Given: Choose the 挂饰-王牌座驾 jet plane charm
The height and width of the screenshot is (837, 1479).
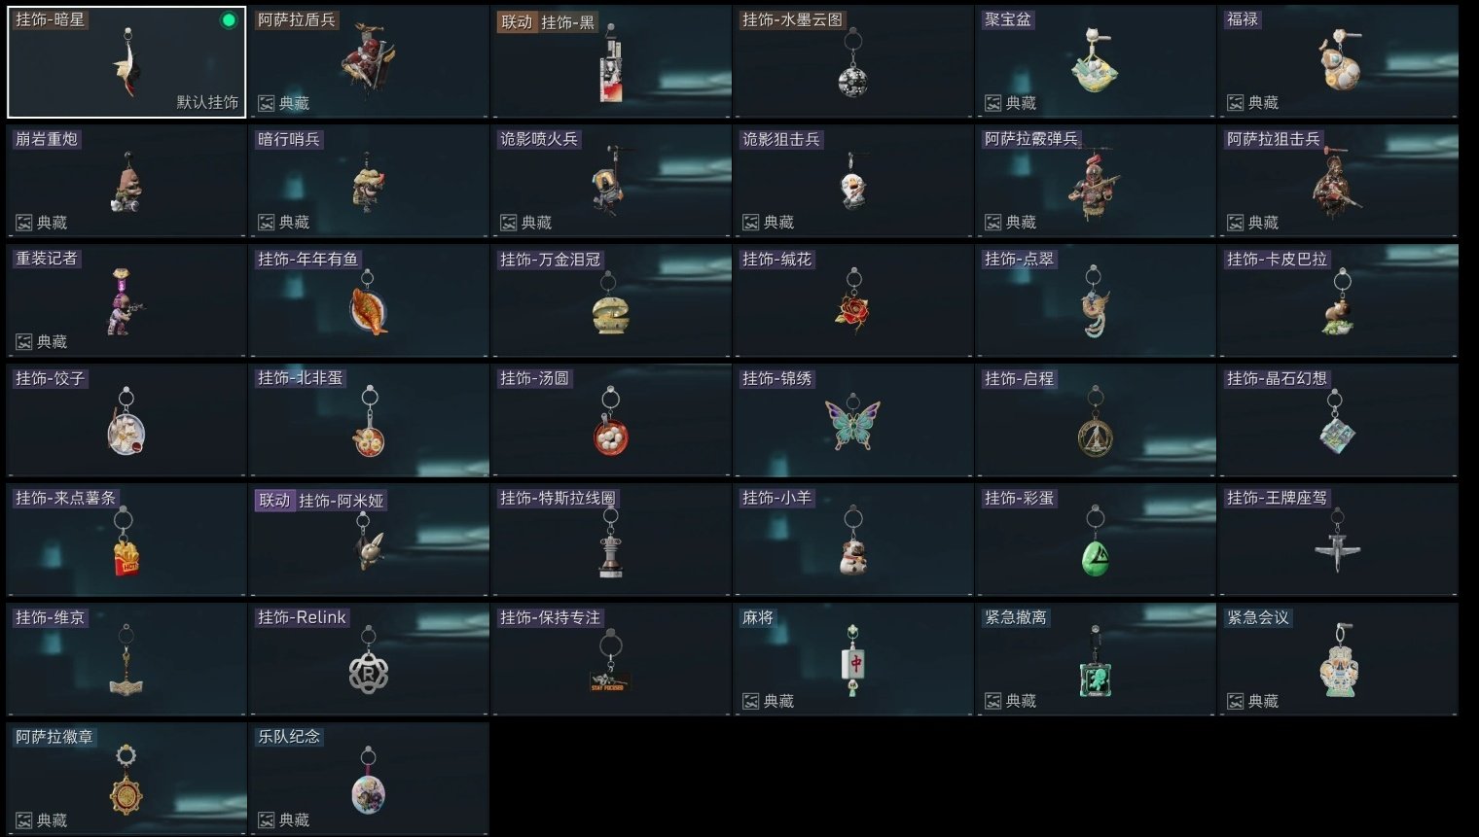Looking at the screenshot, I should tap(1338, 541).
